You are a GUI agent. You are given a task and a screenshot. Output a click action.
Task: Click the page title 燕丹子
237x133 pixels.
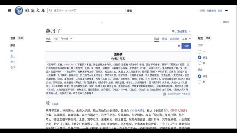click(53, 31)
